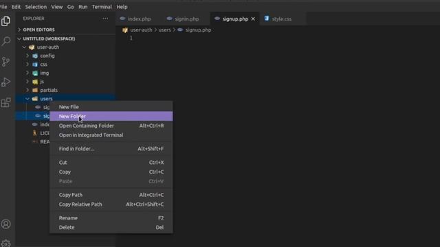
Task: Click user-auth in the breadcrumb
Action: click(141, 30)
